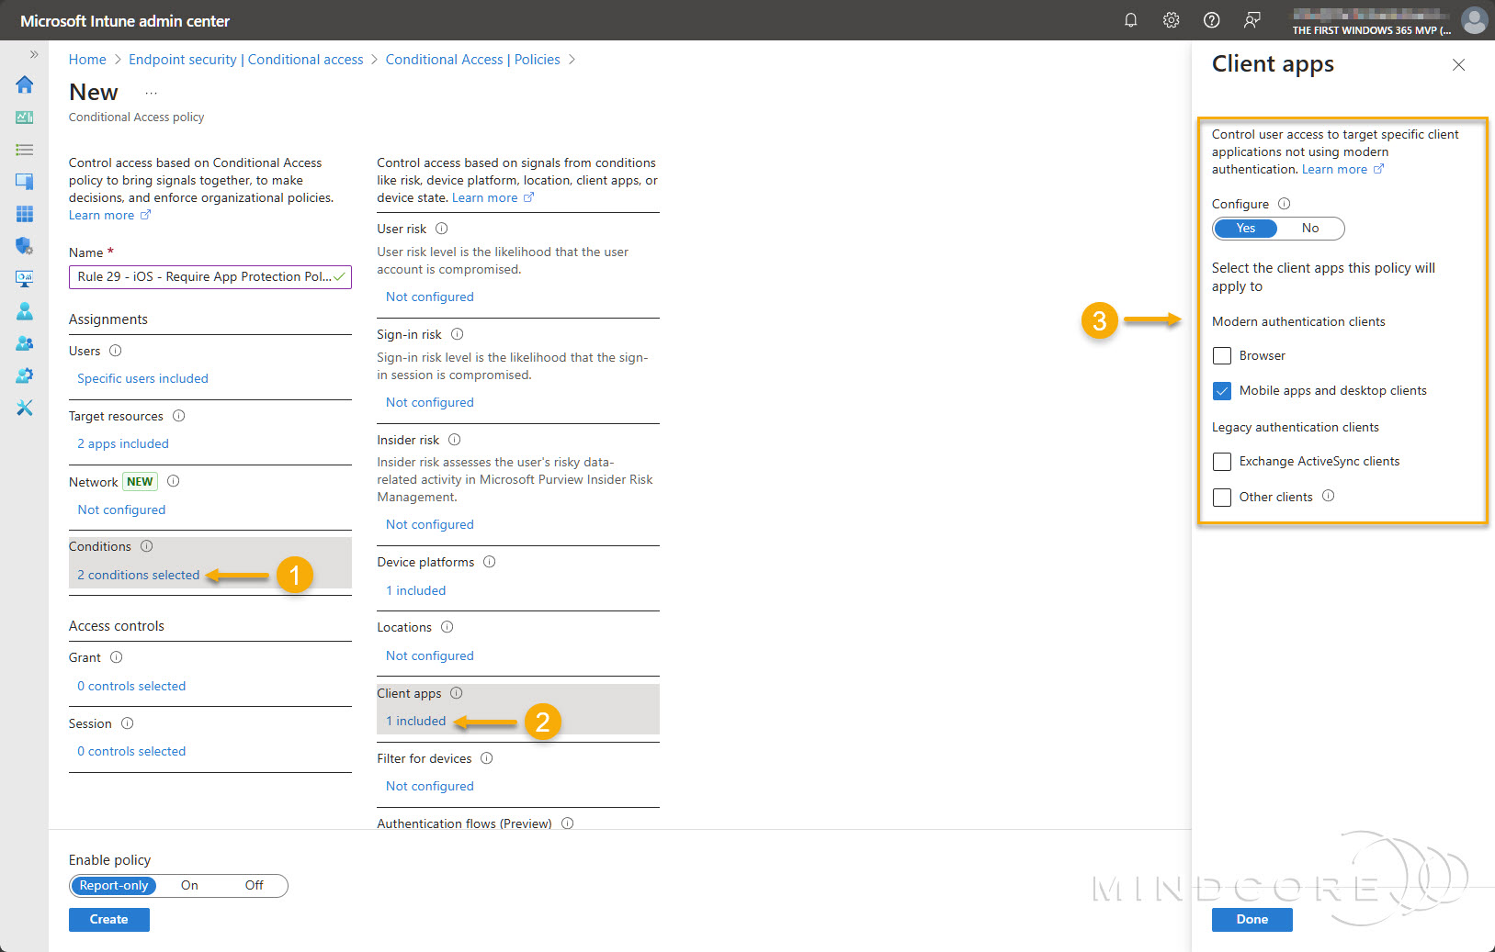The height and width of the screenshot is (952, 1495).
Task: Open Learn more in Client apps panel
Action: pos(1342,169)
